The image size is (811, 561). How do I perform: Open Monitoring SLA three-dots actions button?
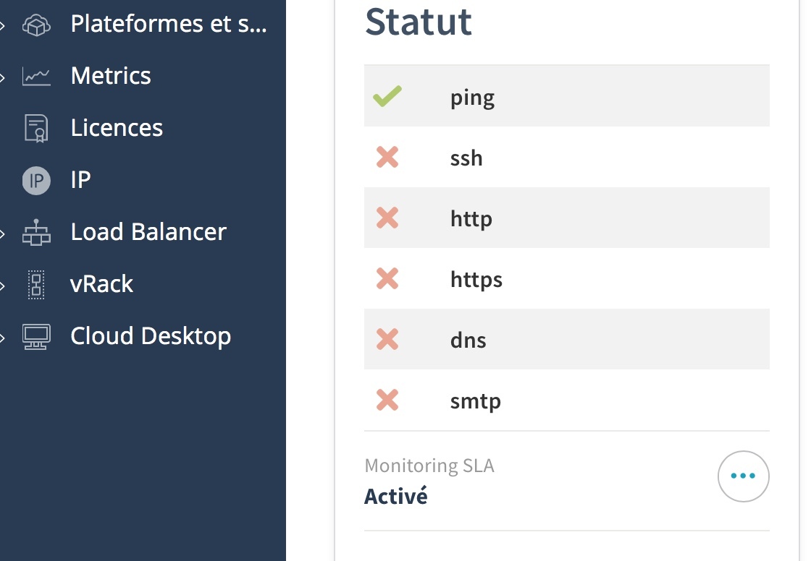pyautogui.click(x=743, y=476)
